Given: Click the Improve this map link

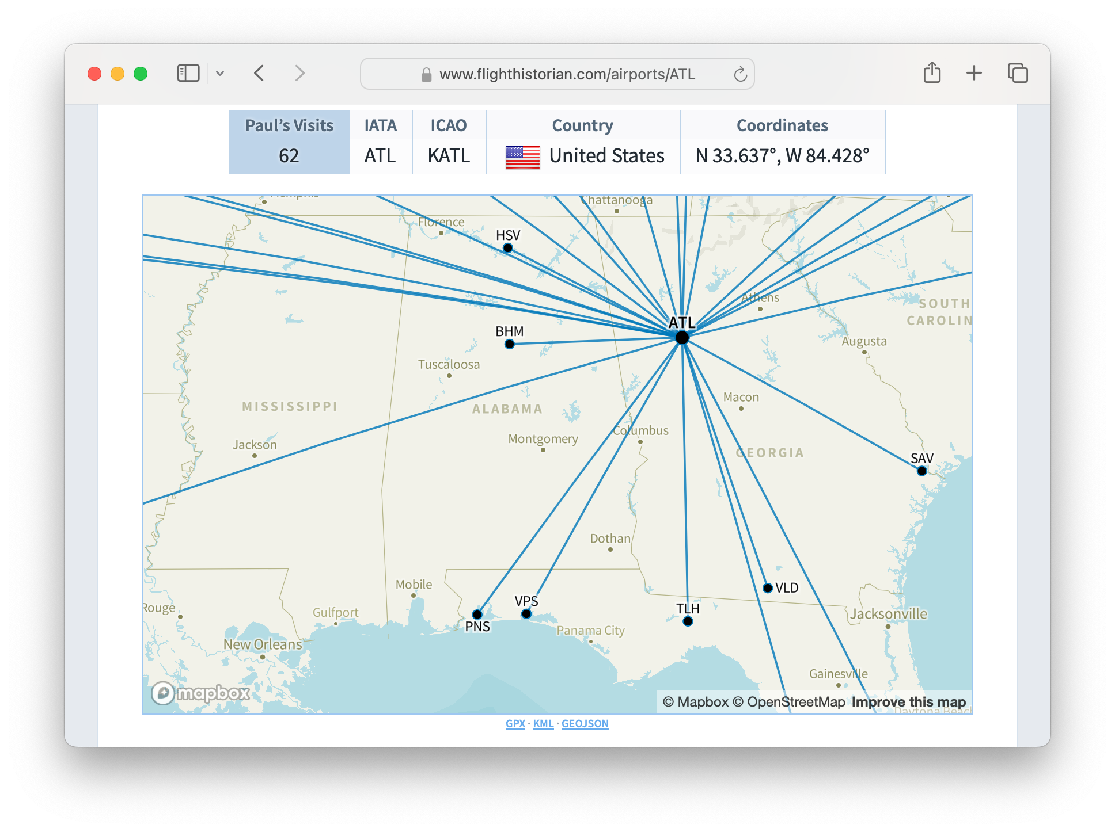Looking at the screenshot, I should coord(908,701).
